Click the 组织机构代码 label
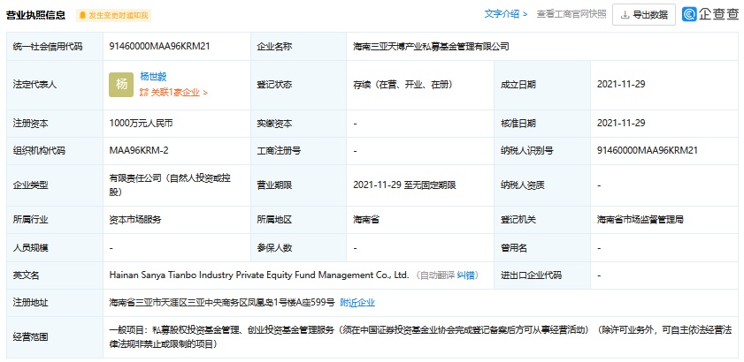This screenshot has height=362, width=744. 39,151
